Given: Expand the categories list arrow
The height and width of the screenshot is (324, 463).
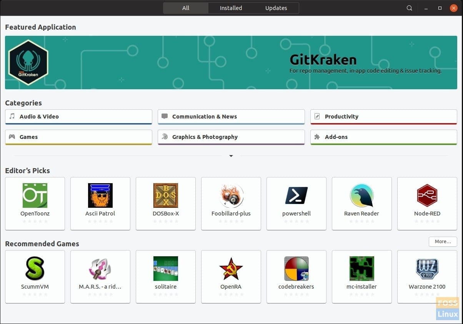Looking at the screenshot, I should (231, 156).
